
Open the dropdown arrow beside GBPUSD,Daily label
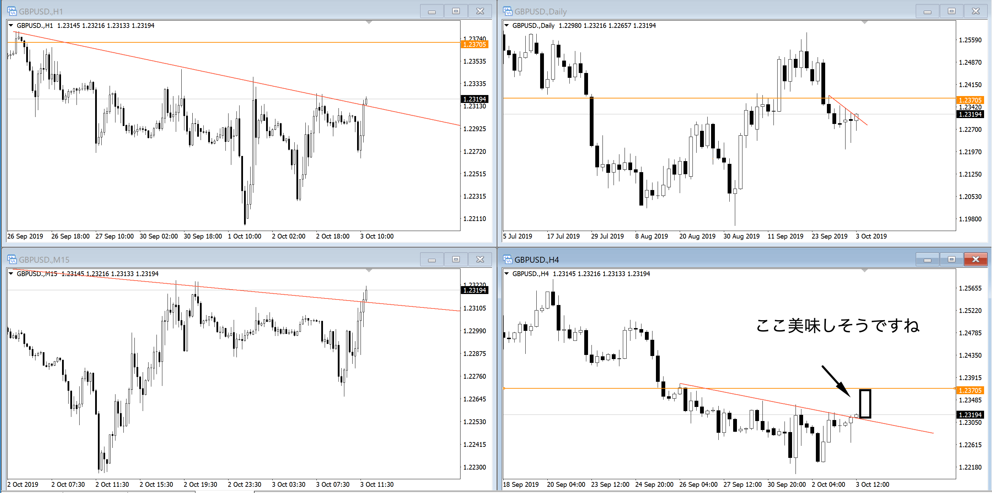(x=506, y=25)
